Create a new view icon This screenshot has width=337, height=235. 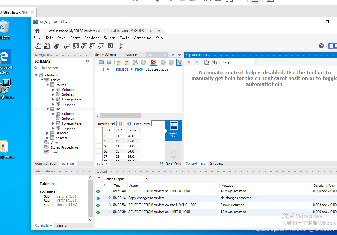coord(84,45)
